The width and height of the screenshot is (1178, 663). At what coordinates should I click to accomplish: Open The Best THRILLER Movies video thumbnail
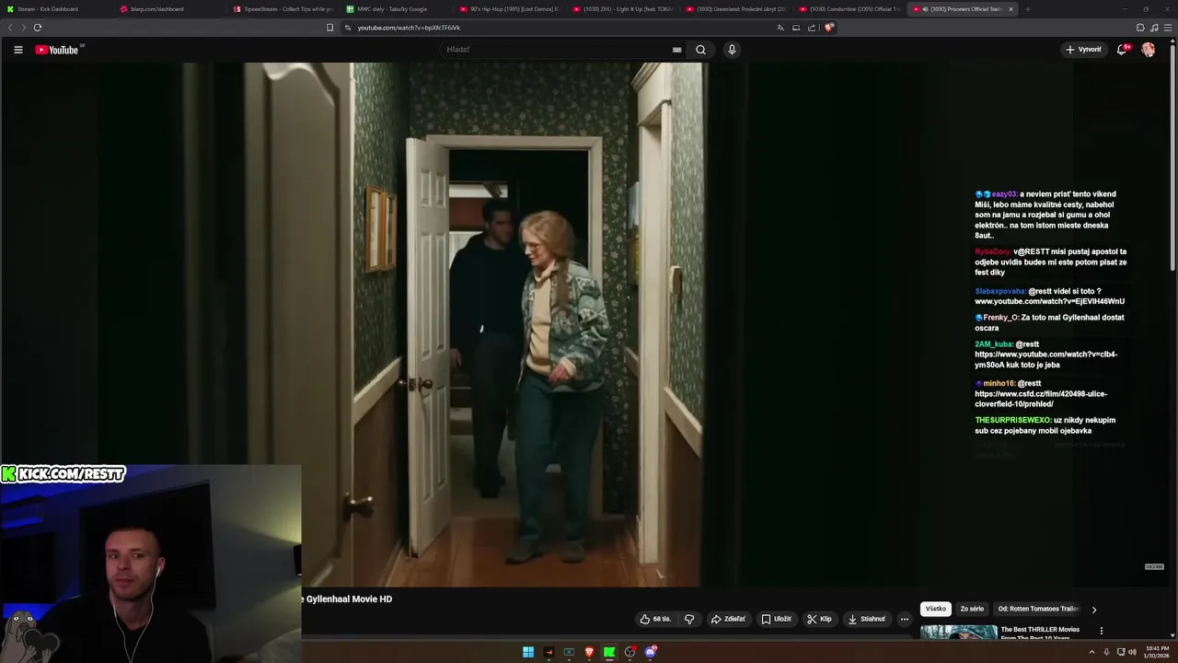click(x=958, y=633)
